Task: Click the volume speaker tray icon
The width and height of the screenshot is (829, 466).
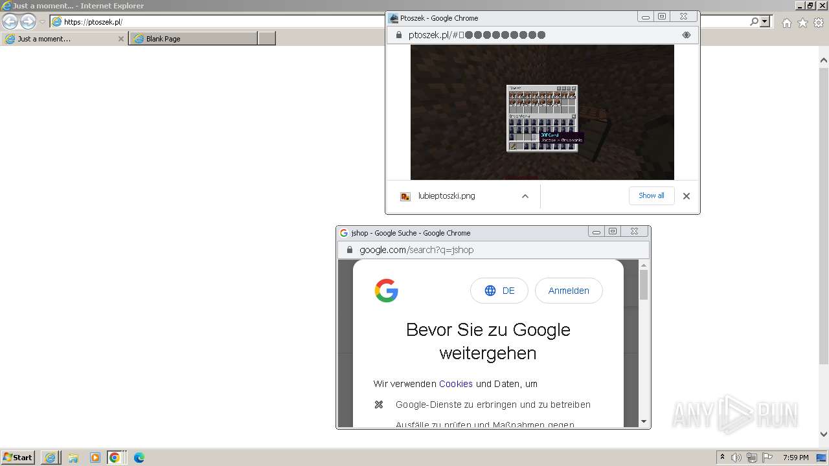Action: coord(736,458)
